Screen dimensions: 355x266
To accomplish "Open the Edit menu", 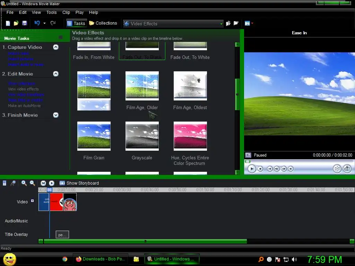I will (x=23, y=12).
